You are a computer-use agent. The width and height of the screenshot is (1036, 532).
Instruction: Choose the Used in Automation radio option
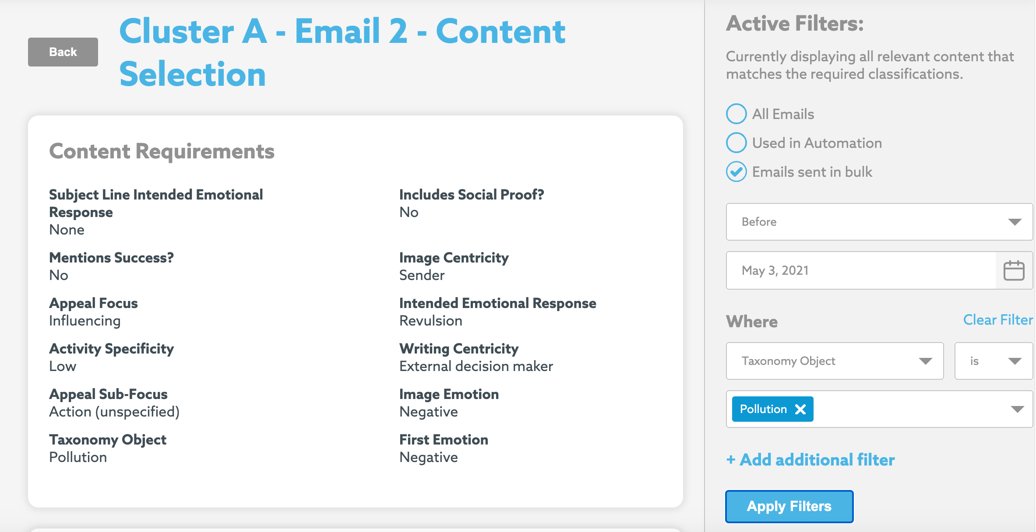[736, 143]
